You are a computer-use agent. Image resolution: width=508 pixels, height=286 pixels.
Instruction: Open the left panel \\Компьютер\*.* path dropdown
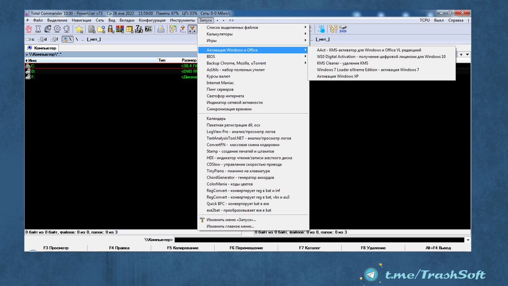(27, 54)
